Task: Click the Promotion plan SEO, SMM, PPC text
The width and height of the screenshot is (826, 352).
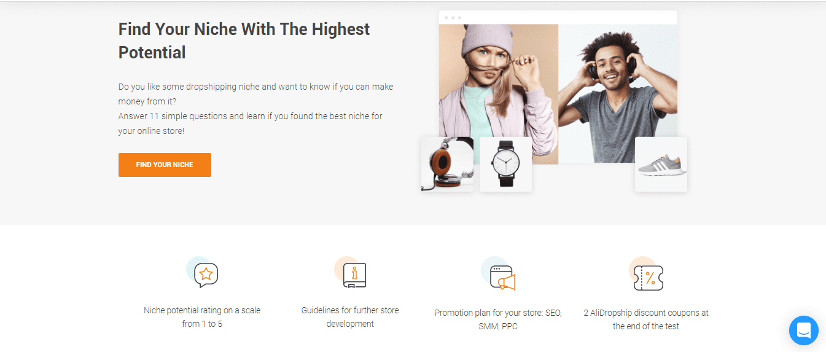Action: coord(498,319)
